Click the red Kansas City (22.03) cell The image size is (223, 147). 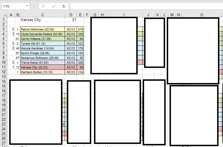43,67
